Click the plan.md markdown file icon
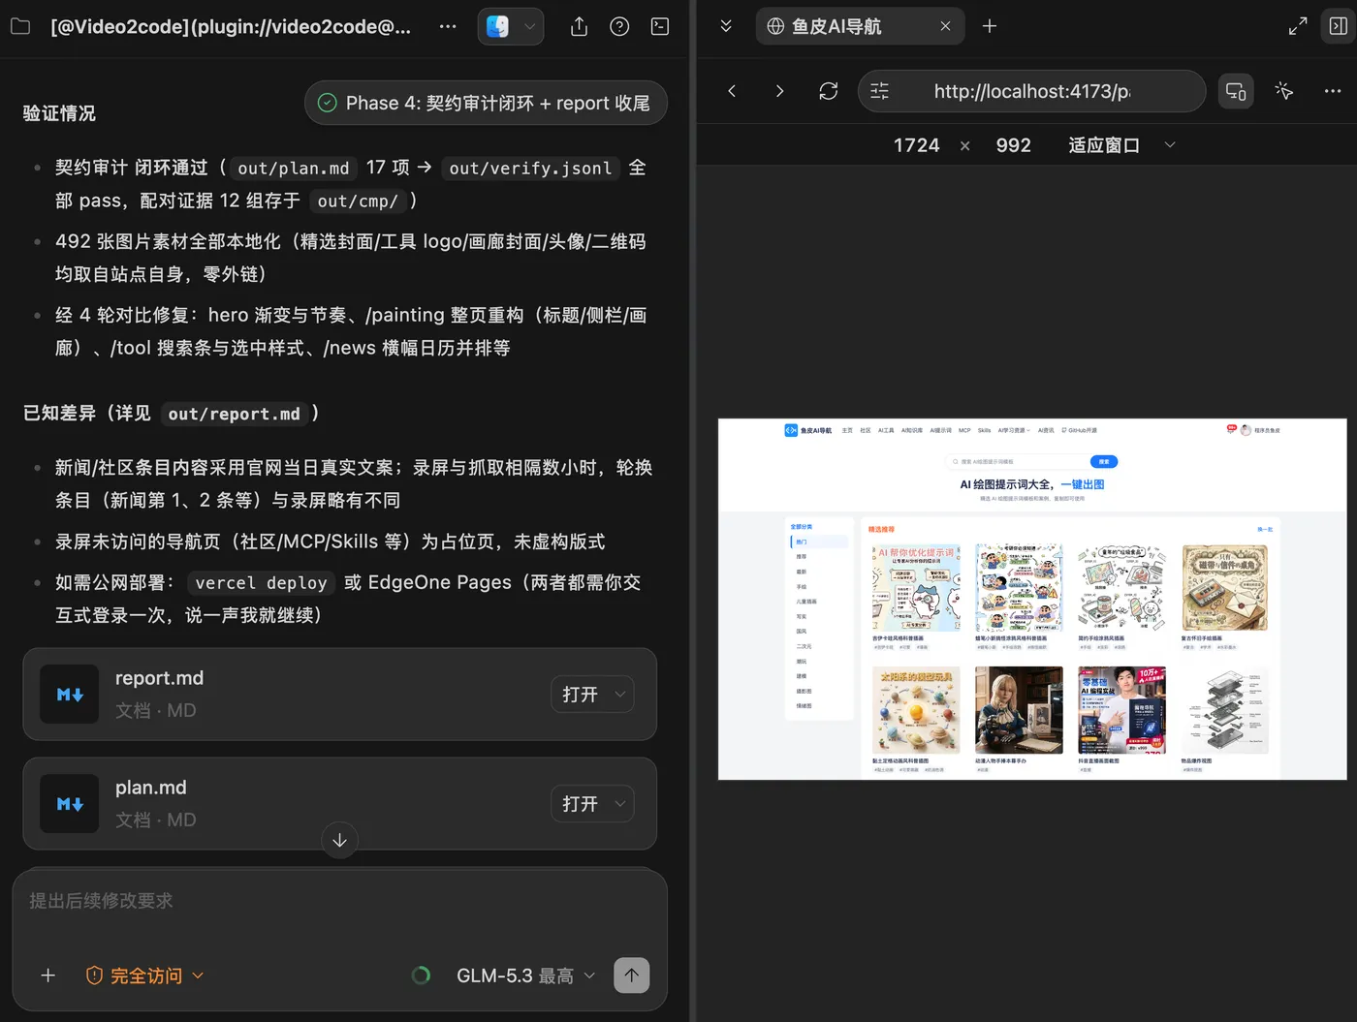 [x=70, y=804]
